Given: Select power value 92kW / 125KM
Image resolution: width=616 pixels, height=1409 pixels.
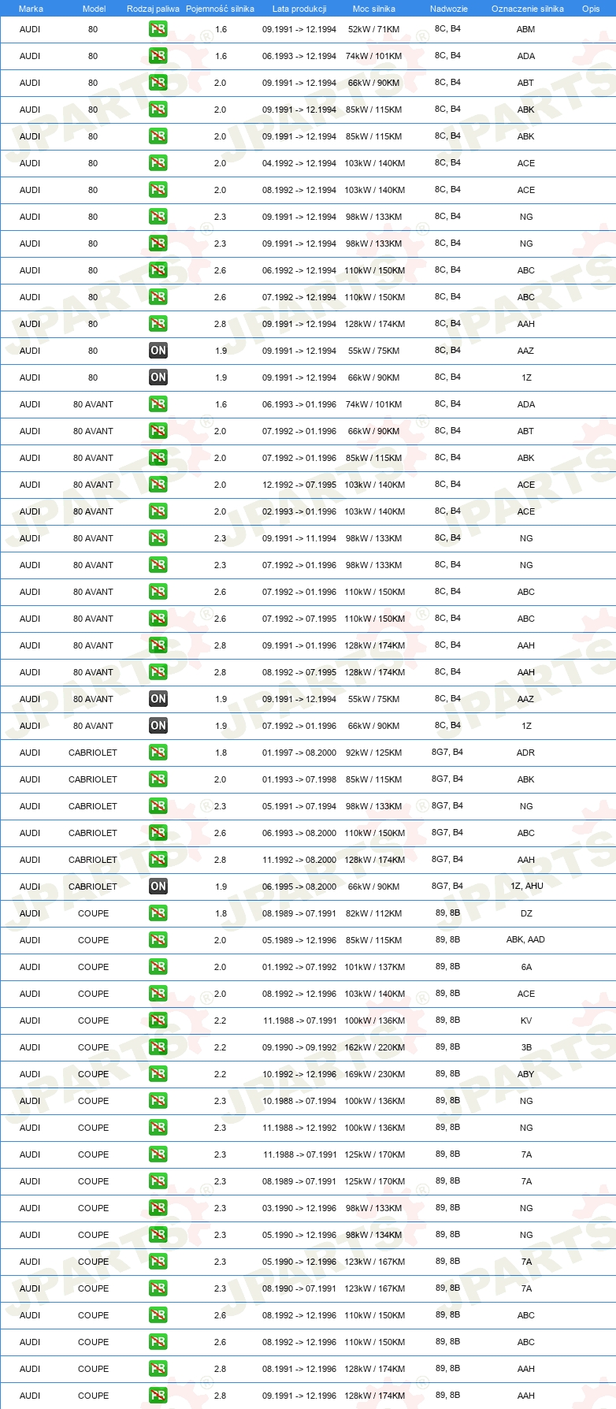Looking at the screenshot, I should (374, 753).
